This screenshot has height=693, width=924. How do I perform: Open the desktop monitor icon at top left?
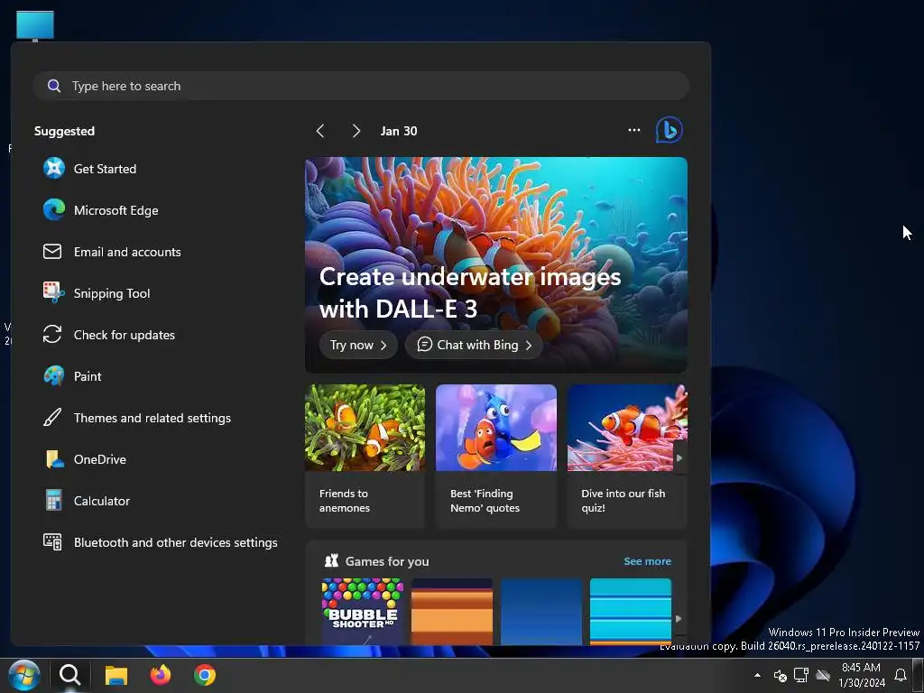pyautogui.click(x=35, y=26)
